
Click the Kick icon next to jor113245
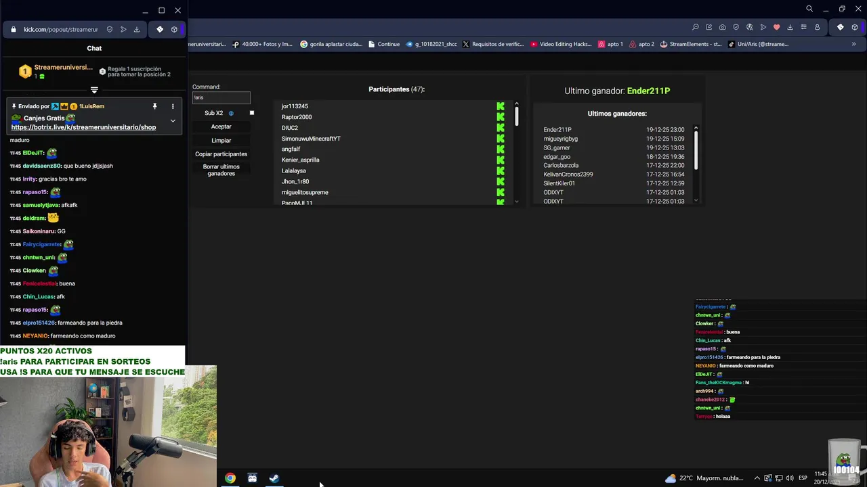pos(501,106)
